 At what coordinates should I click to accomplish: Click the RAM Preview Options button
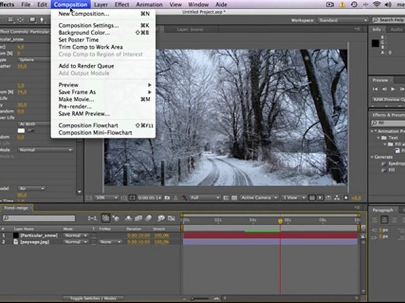tap(388, 99)
